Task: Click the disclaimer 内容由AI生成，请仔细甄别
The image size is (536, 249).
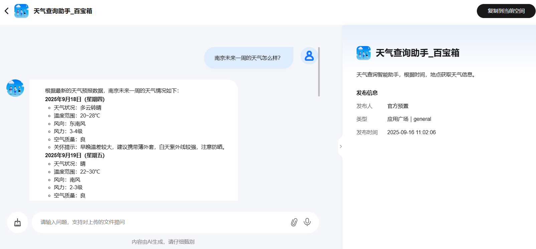Action: 163,242
